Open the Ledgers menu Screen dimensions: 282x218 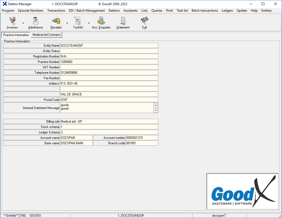(227, 11)
